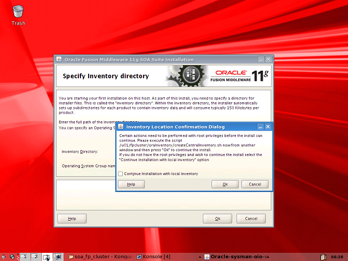
Task: Switch to virtual desktop 3 in the pager
Action: [47, 257]
